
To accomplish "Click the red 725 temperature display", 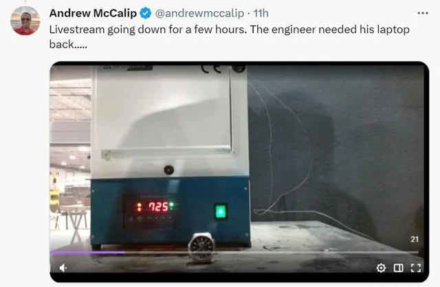I will 158,206.
